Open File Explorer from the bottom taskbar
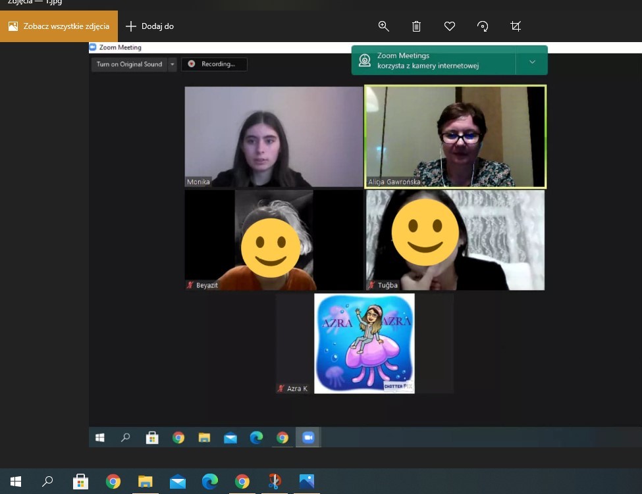The width and height of the screenshot is (642, 494). click(145, 482)
